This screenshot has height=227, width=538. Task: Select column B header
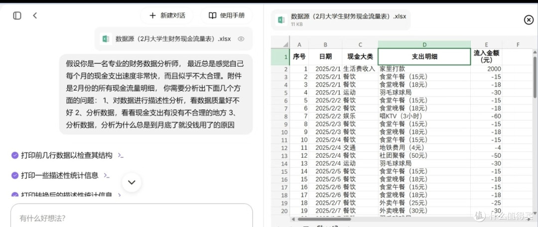tap(325, 45)
